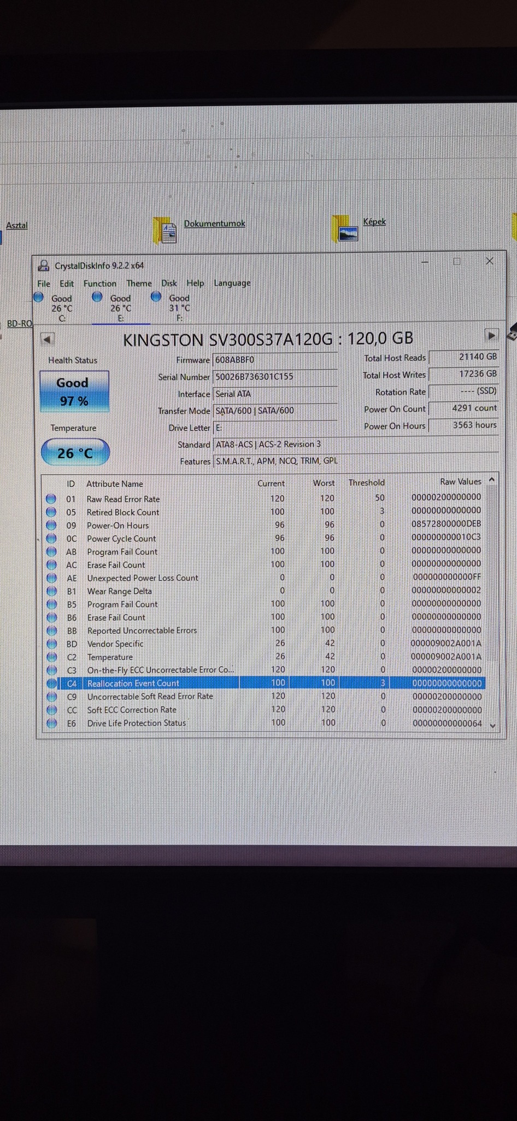Open the Képek folder in Explorer window
This screenshot has height=1121, width=517.
374,222
